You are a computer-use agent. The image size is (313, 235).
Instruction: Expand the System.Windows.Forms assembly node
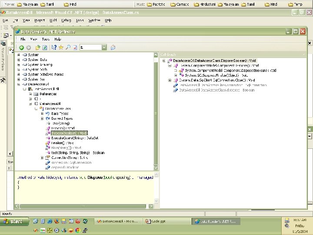tap(19, 74)
